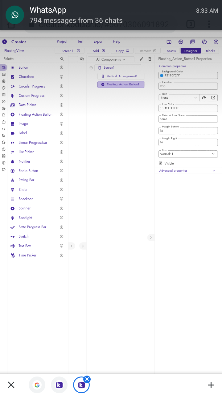Click the Assets button
The image size is (222, 396).
click(x=171, y=51)
